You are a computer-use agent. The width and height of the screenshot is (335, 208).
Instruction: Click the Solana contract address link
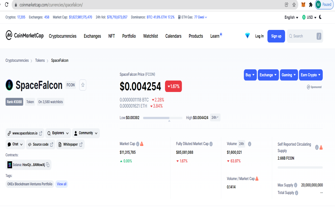[29, 165]
